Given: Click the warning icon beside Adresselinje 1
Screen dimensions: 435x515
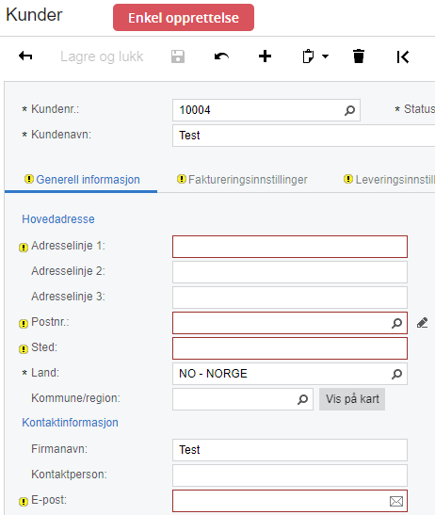Looking at the screenshot, I should [24, 247].
